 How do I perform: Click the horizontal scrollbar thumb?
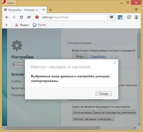(x=53, y=128)
